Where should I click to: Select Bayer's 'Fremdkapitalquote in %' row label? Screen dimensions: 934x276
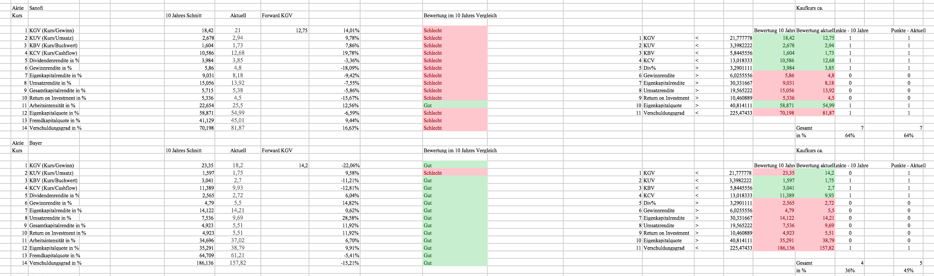coord(55,255)
